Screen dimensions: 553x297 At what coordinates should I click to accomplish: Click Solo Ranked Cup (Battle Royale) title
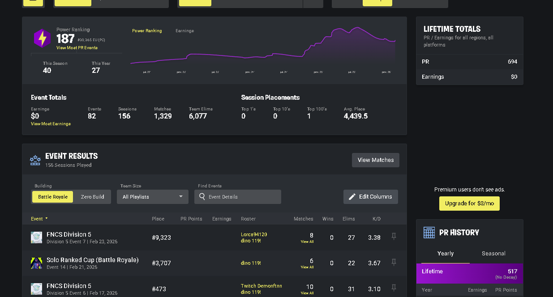93,260
